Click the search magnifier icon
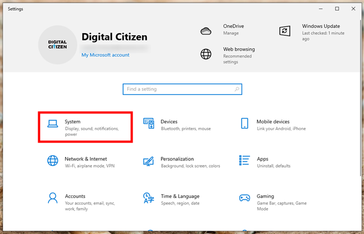The image size is (364, 234). [x=237, y=89]
